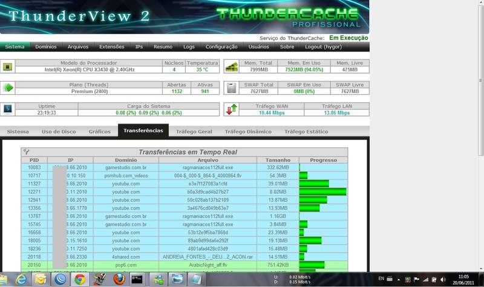Image resolution: width=484 pixels, height=287 pixels.
Task: Open Internet Explorer from the taskbar
Action: pos(21,280)
